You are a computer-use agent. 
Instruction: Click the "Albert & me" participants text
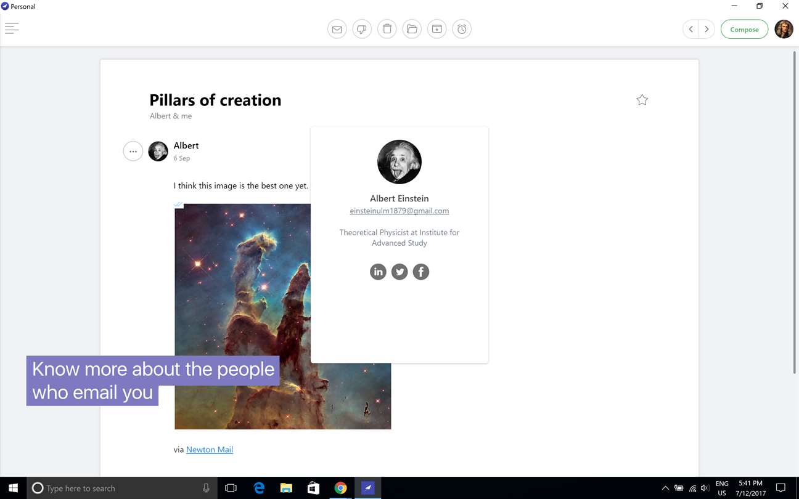click(171, 116)
